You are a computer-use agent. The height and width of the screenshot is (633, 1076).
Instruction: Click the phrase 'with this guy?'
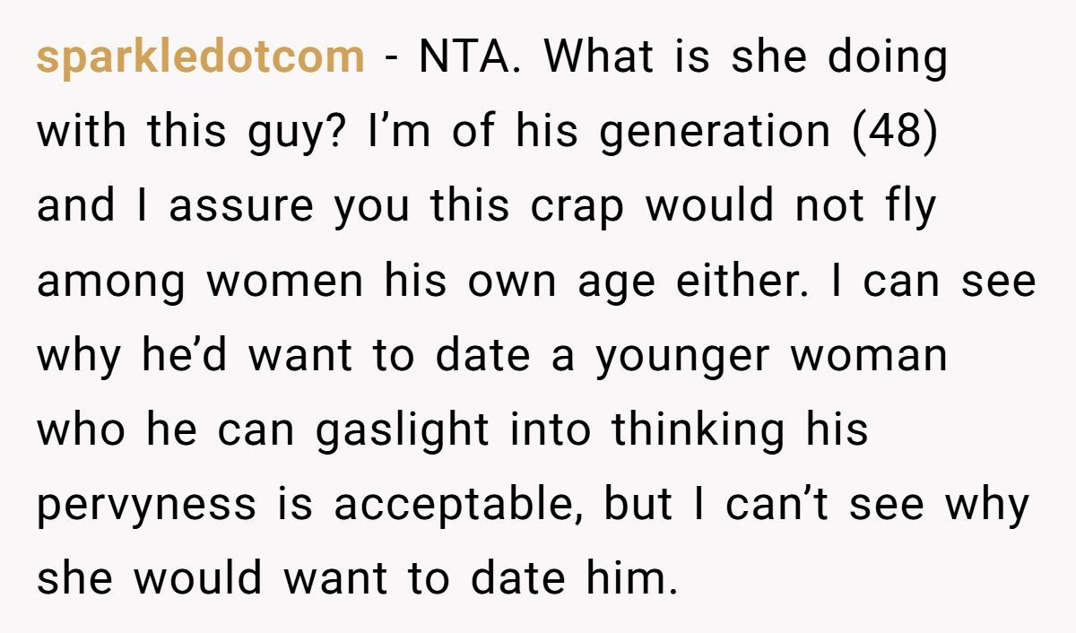click(x=192, y=134)
